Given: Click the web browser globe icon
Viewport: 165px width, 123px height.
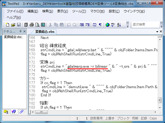Looking at the screenshot, I should click(108, 25).
